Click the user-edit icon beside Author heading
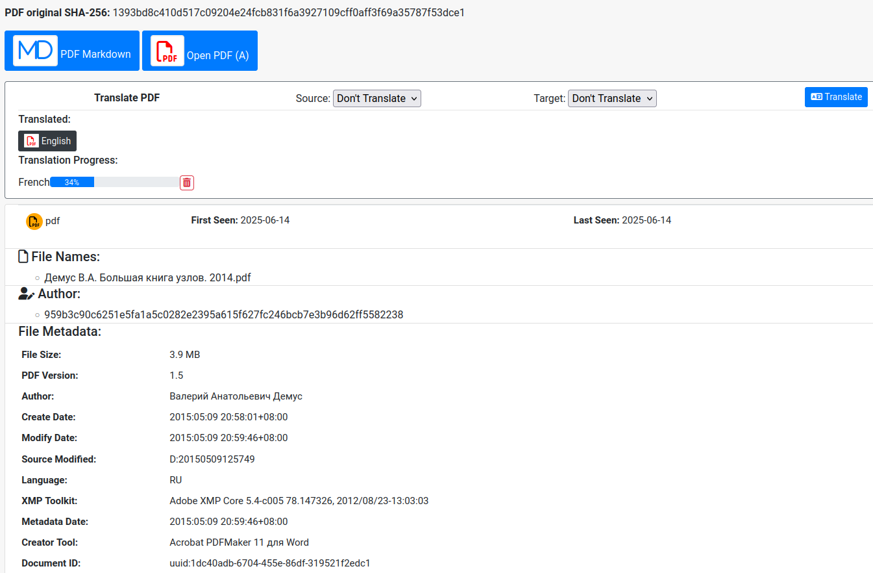 [26, 294]
